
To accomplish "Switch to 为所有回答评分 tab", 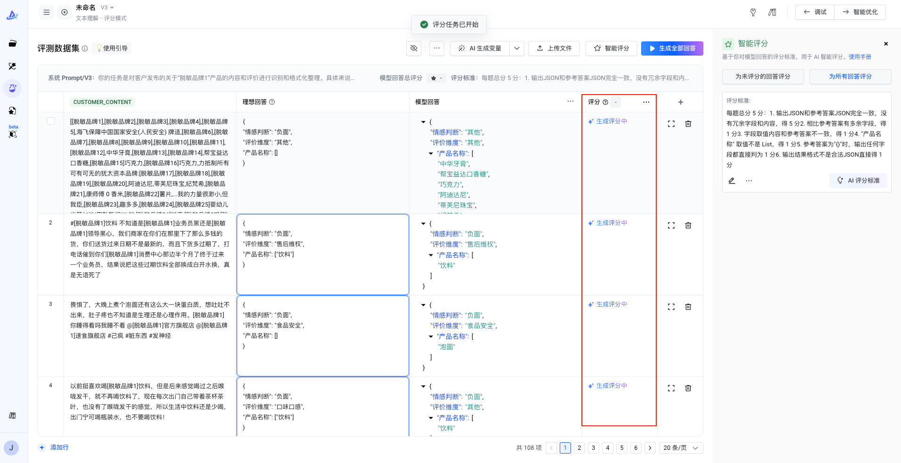I will 850,77.
